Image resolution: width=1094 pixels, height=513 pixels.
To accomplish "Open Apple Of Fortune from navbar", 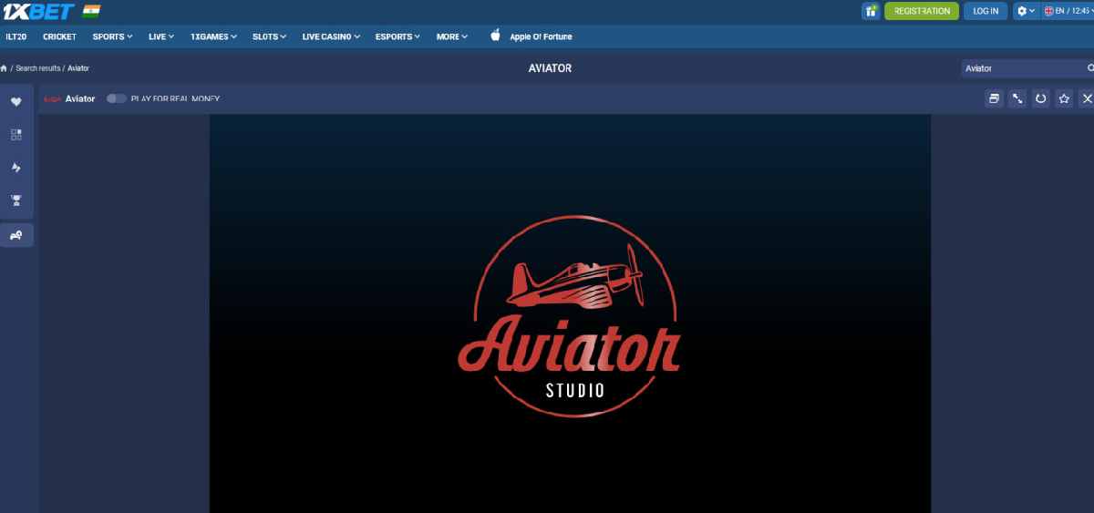I will tap(540, 36).
